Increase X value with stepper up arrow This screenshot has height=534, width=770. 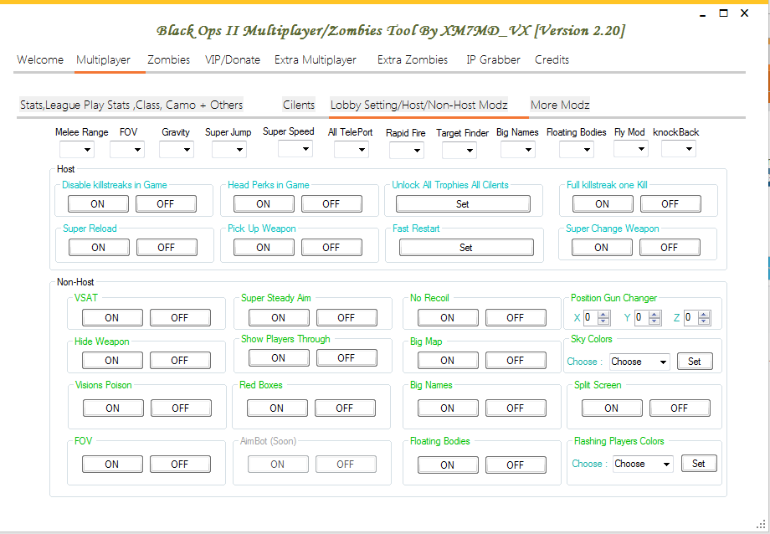(603, 315)
